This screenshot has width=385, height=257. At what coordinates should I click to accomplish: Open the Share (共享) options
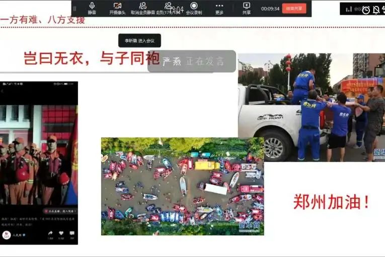point(246,9)
